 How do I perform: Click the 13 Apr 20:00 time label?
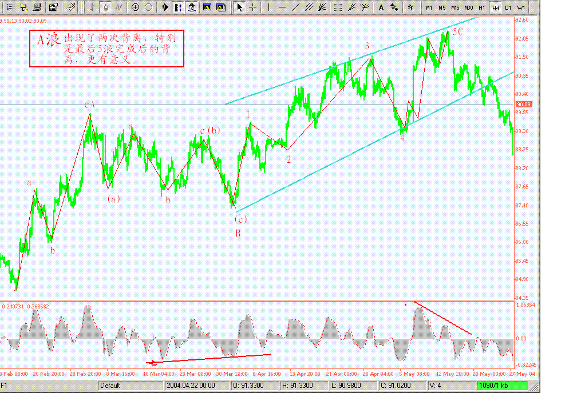[x=305, y=374]
